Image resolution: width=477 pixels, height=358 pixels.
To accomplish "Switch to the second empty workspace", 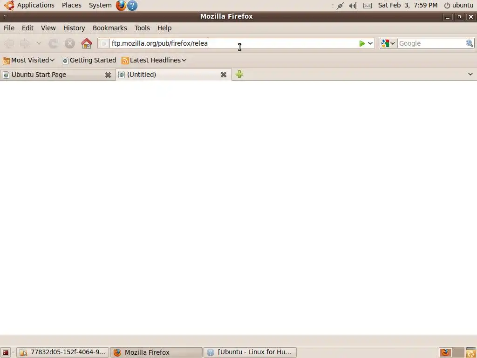I will 458,352.
